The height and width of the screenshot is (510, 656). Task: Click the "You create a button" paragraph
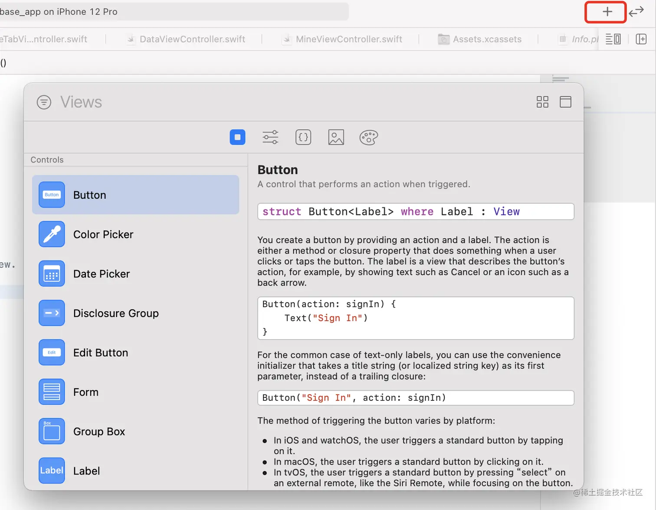(x=413, y=261)
